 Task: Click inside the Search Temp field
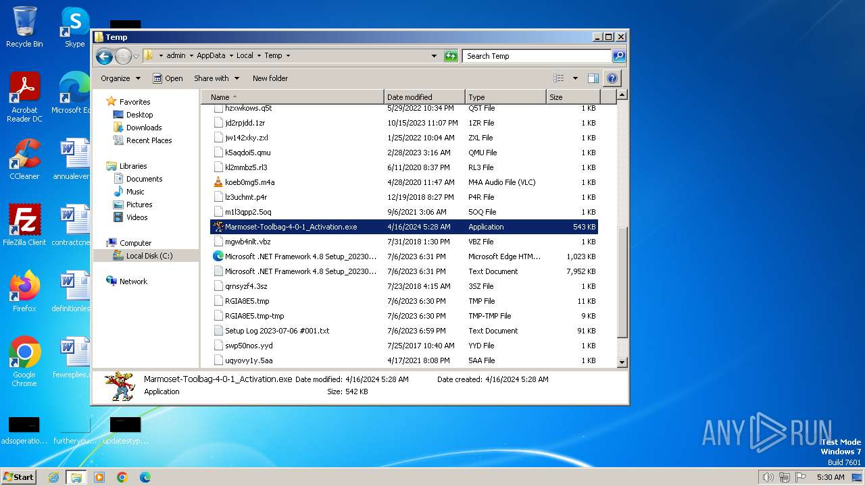click(x=537, y=56)
